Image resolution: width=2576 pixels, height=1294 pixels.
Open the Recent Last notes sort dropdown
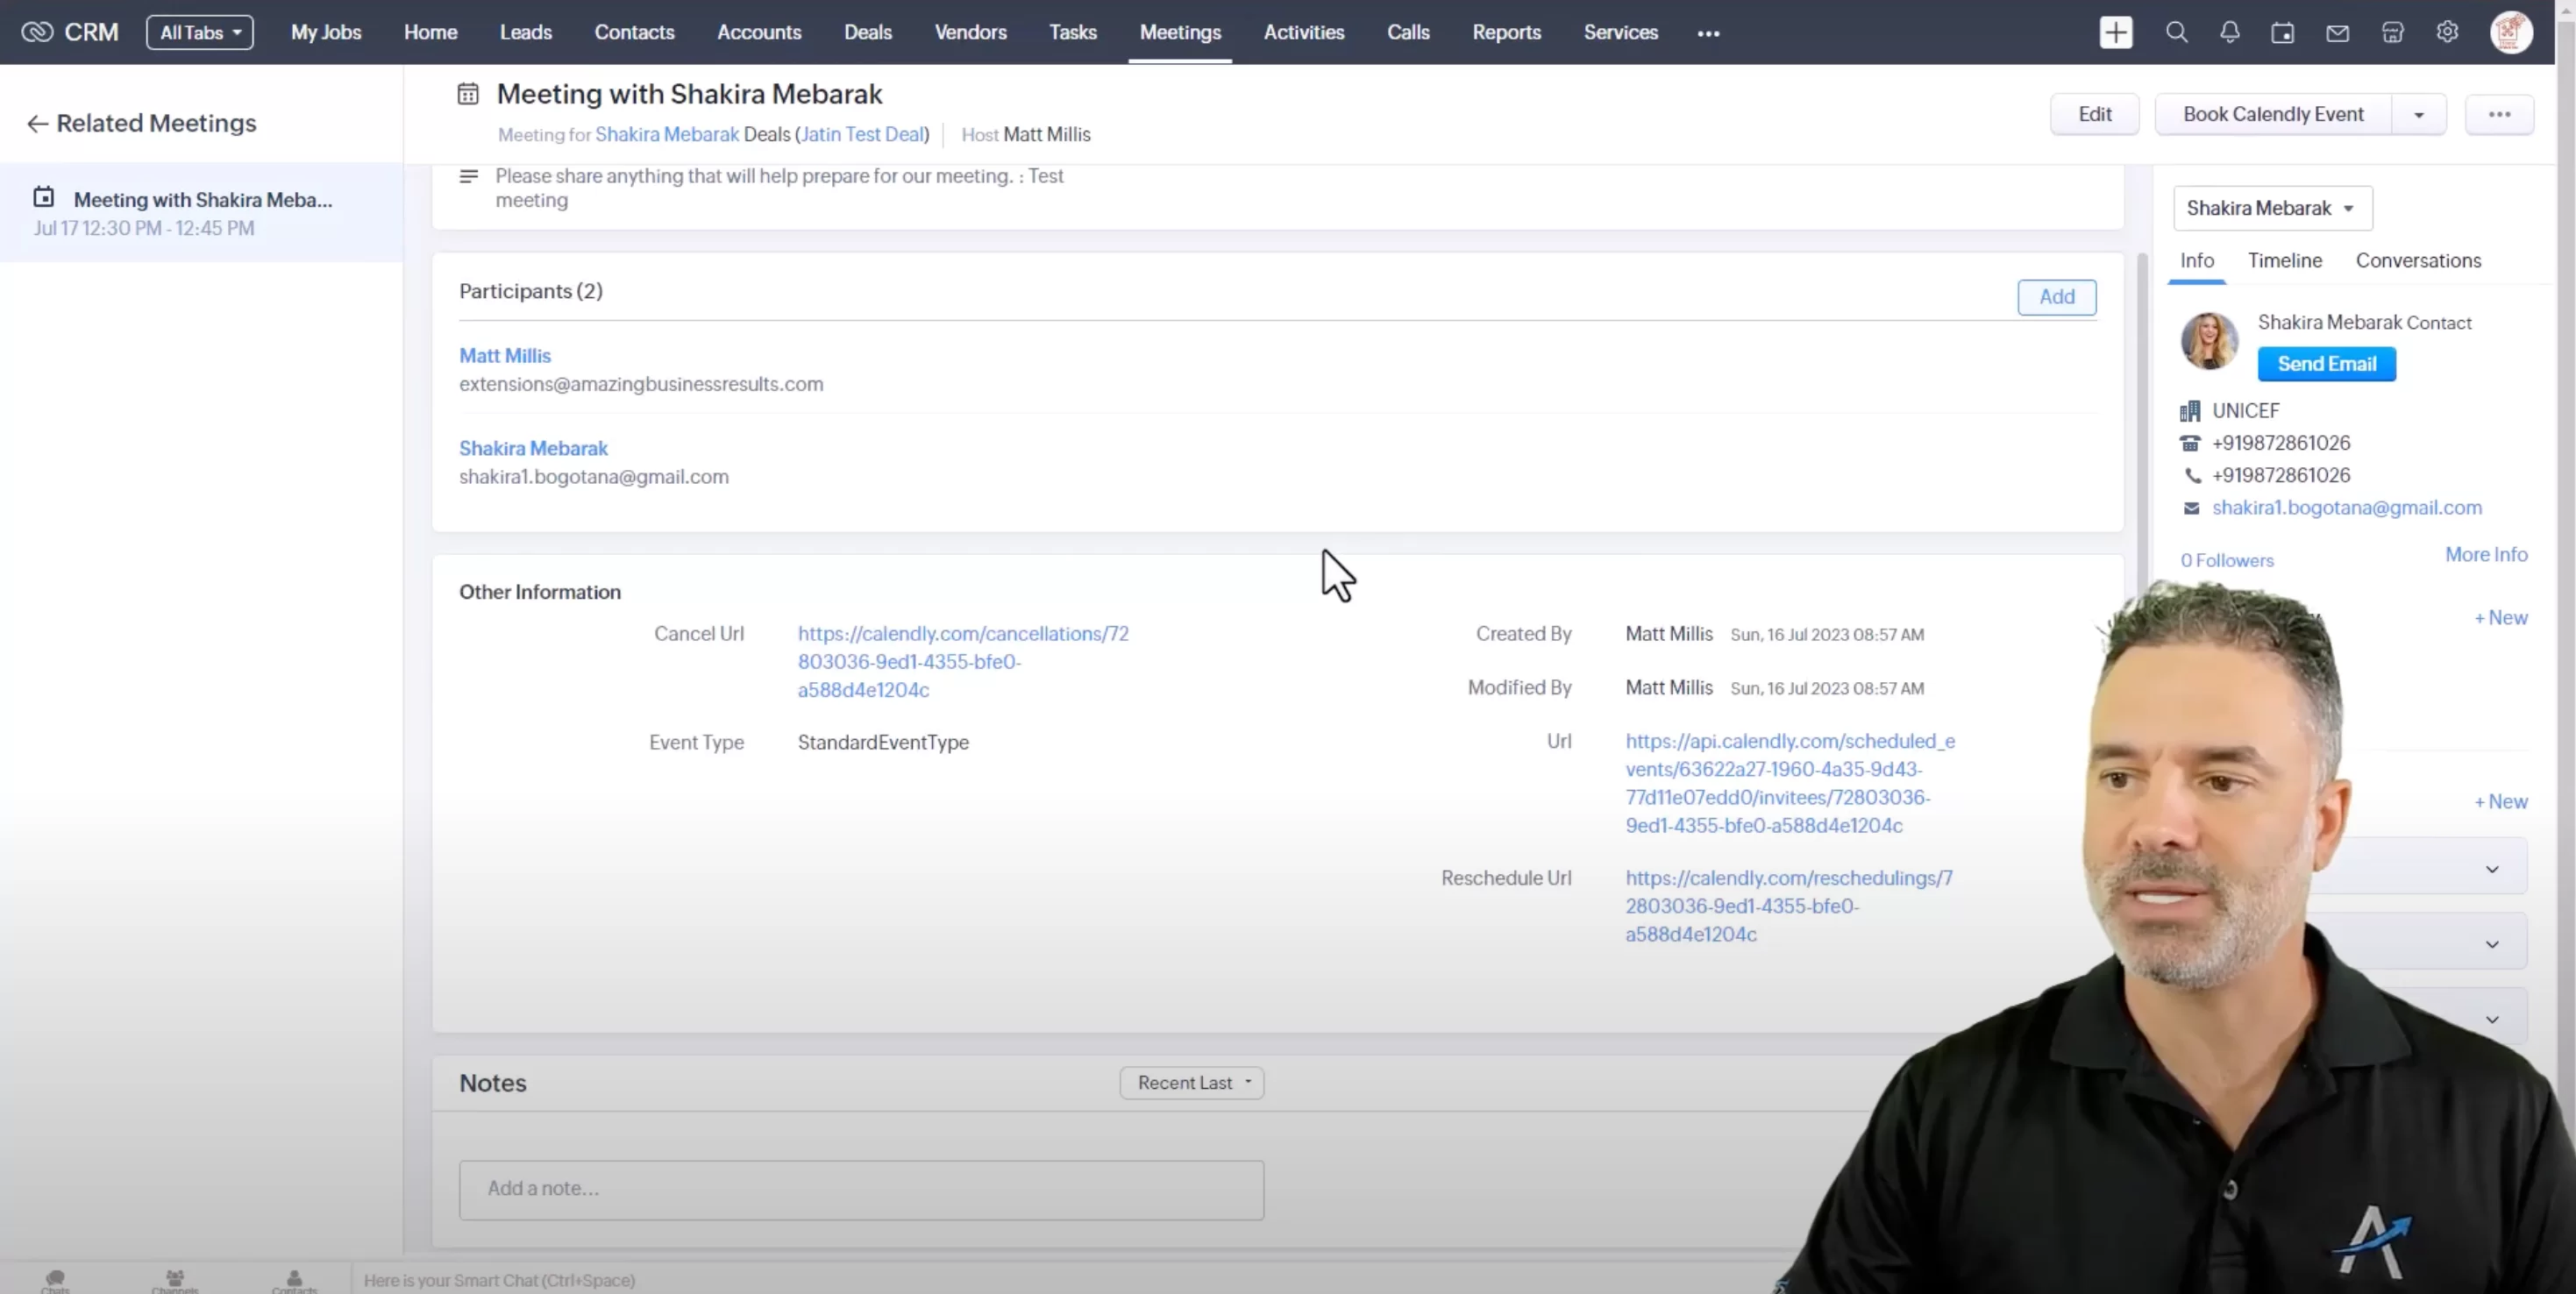coord(1192,1083)
